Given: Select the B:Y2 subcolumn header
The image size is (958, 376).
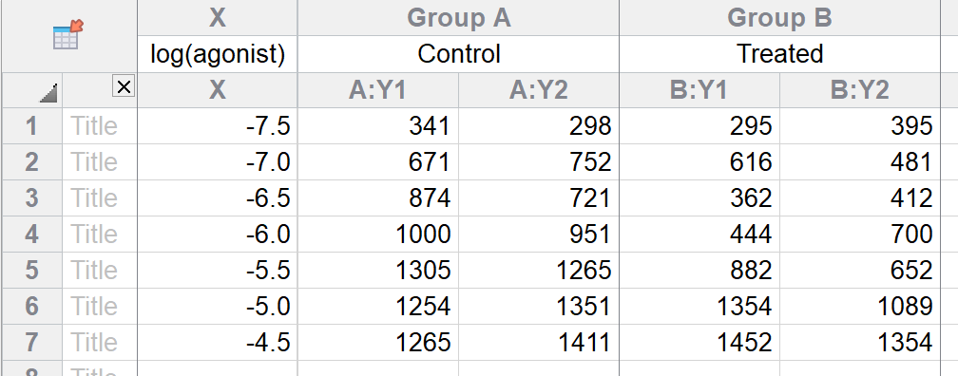Looking at the screenshot, I should tap(860, 90).
